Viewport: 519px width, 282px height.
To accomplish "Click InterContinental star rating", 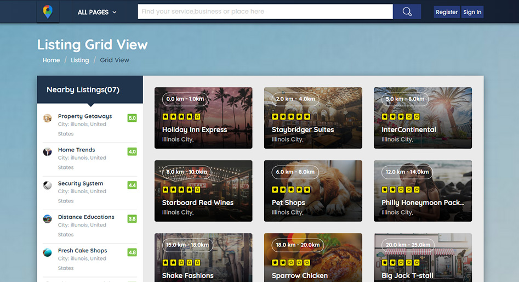I will coord(401,117).
